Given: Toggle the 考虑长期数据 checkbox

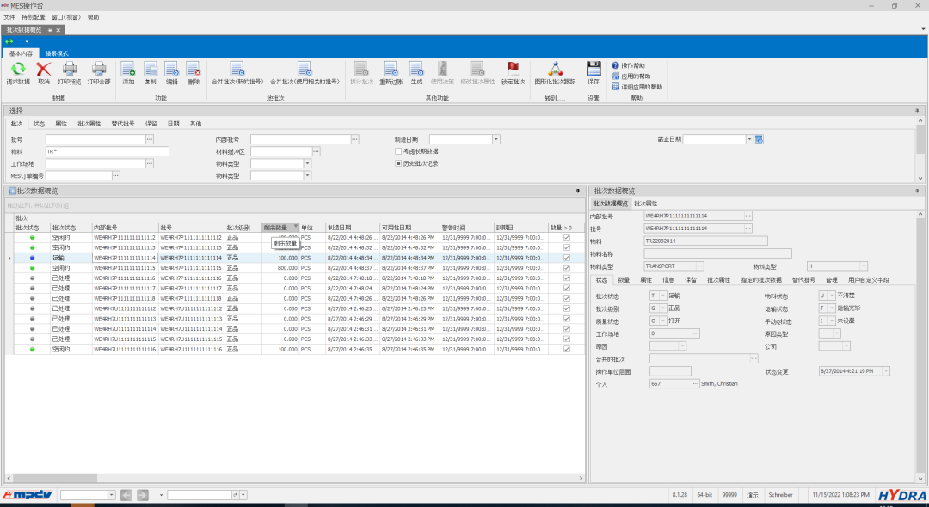Looking at the screenshot, I should pyautogui.click(x=398, y=151).
